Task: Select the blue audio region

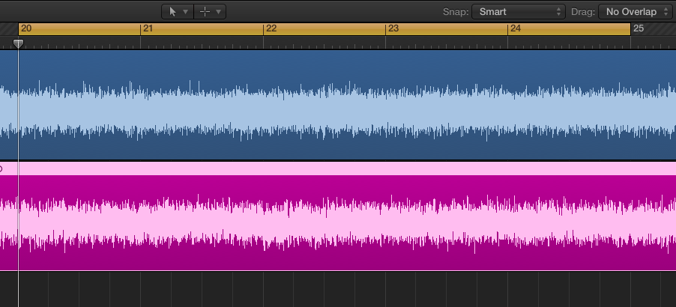Action: pos(338,105)
